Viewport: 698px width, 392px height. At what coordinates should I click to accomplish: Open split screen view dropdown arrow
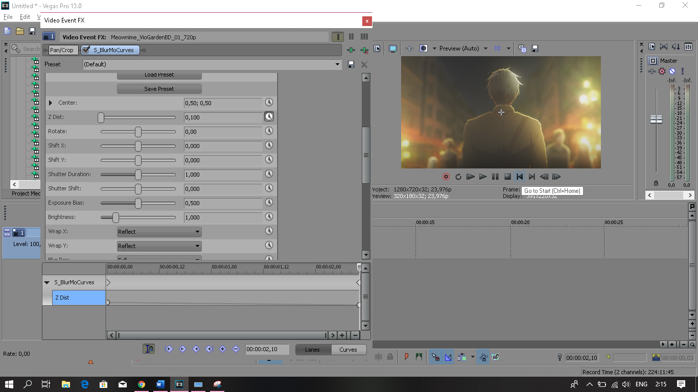click(434, 48)
